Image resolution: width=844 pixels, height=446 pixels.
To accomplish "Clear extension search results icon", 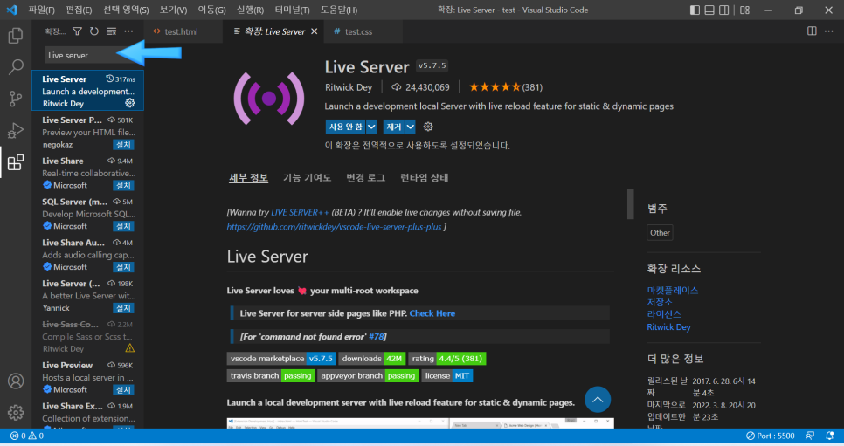I will 112,31.
